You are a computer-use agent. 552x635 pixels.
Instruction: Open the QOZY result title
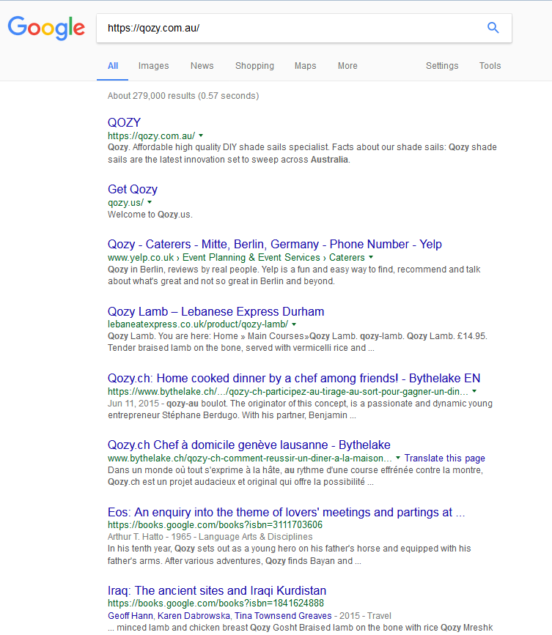pyautogui.click(x=124, y=122)
